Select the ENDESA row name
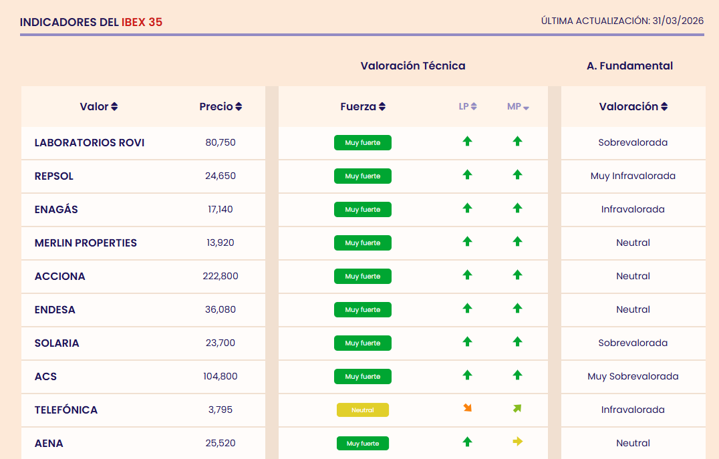 point(55,310)
